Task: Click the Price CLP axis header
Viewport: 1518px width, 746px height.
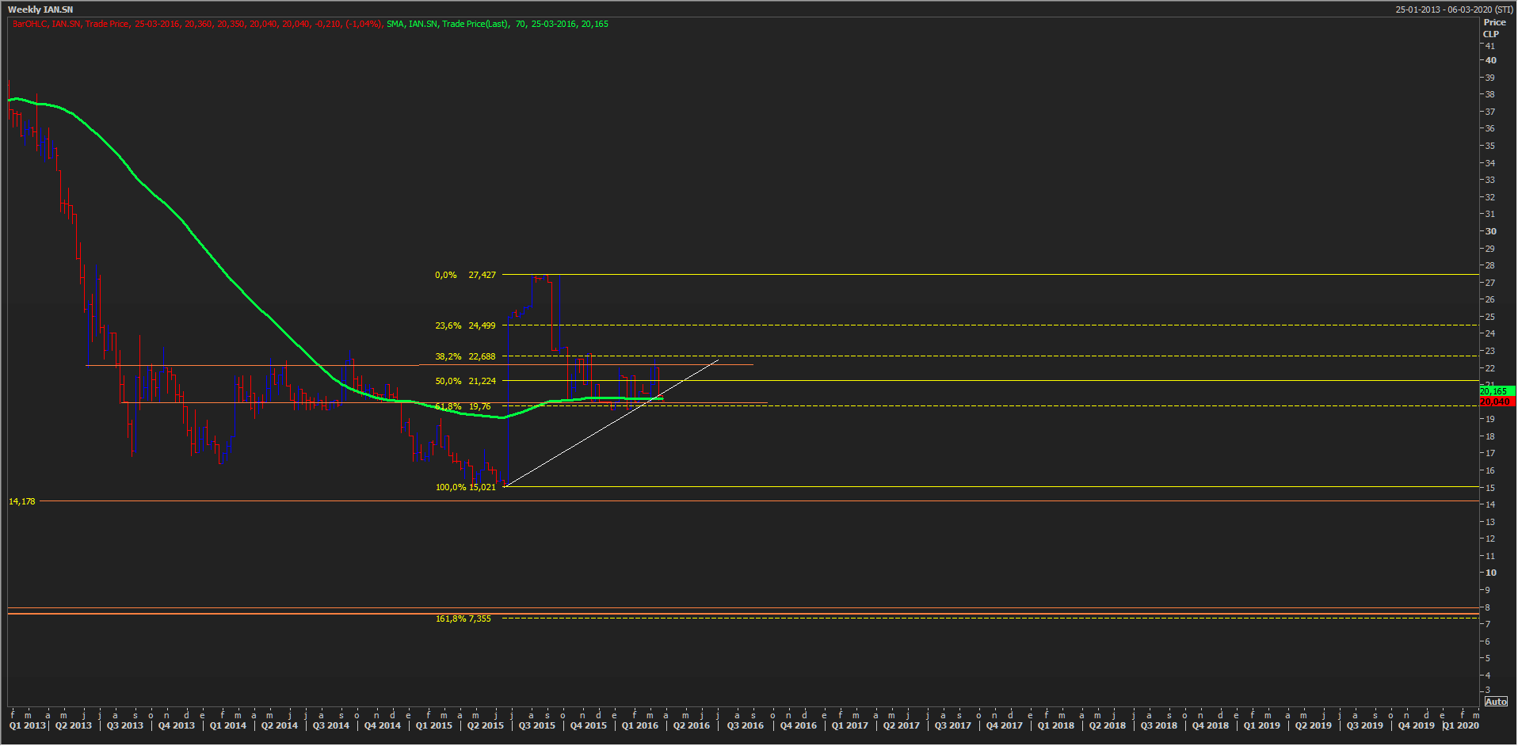Action: pyautogui.click(x=1493, y=28)
